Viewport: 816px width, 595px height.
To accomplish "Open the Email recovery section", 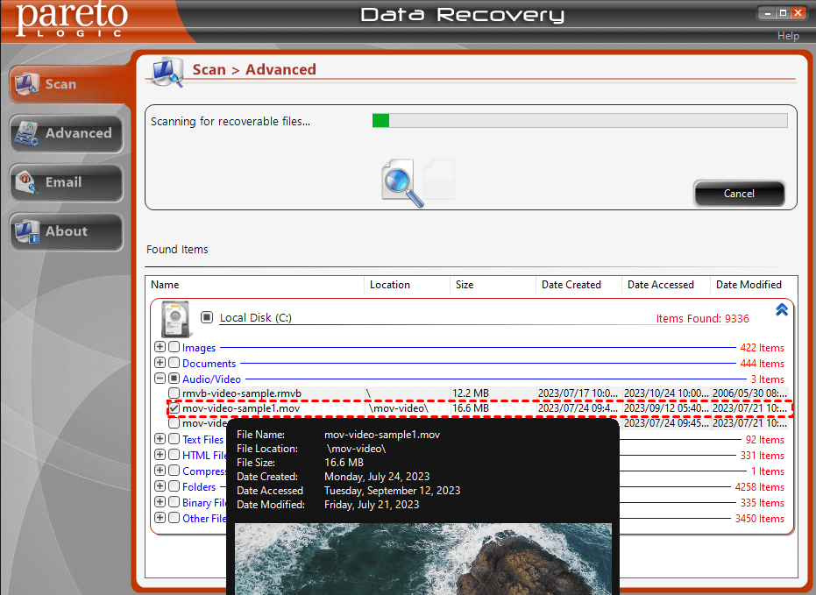I will pyautogui.click(x=67, y=182).
